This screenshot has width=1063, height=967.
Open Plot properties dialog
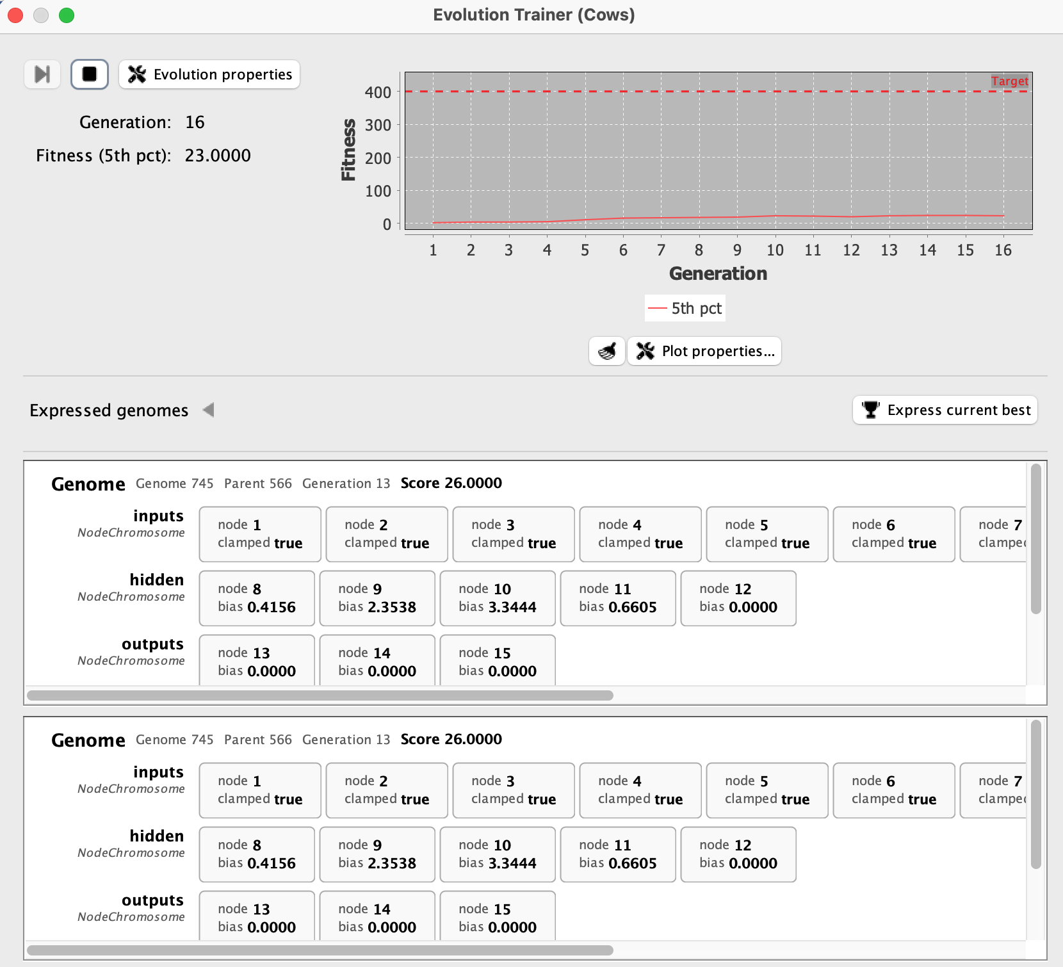(704, 351)
